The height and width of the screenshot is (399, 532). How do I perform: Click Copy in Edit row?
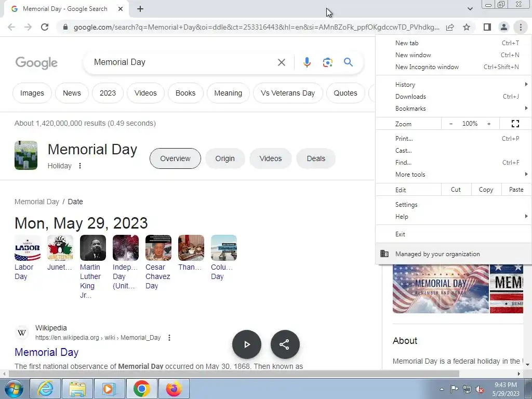(x=486, y=190)
